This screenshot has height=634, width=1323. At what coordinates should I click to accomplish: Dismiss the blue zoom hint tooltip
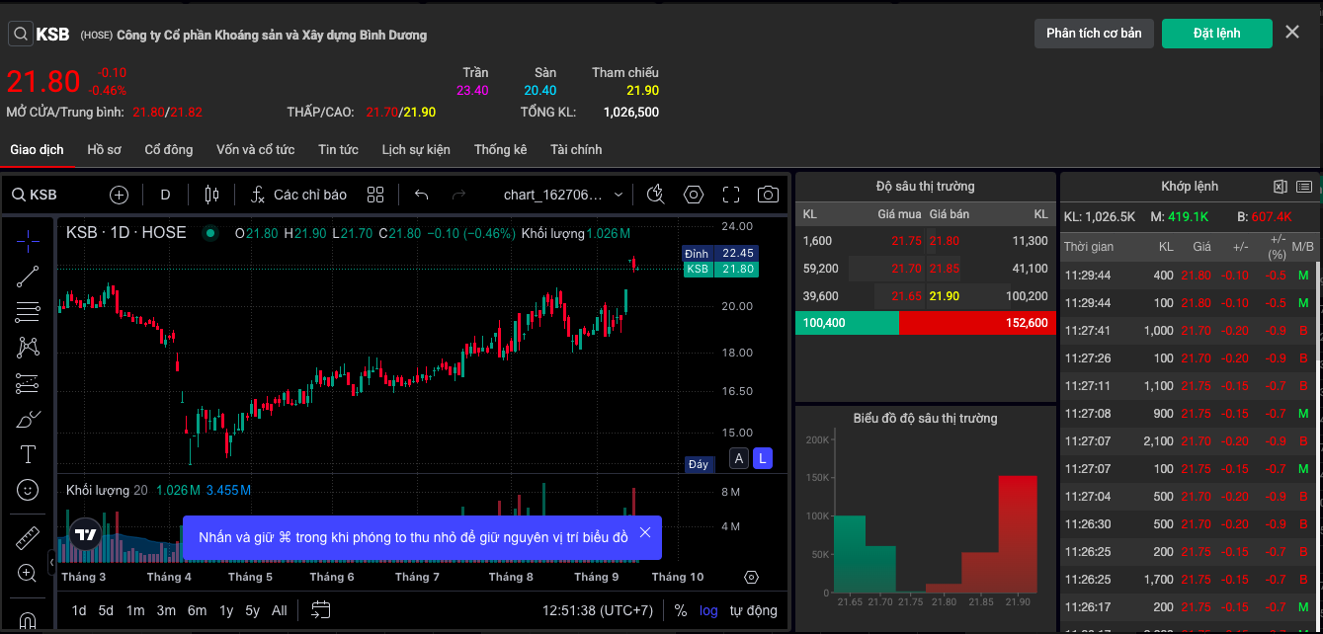tap(645, 533)
